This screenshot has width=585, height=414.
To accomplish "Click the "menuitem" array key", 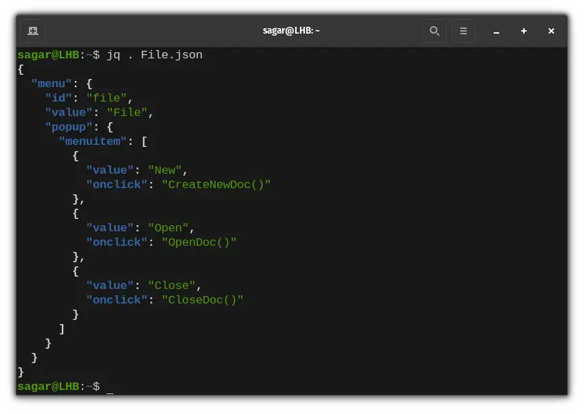I will coord(91,141).
